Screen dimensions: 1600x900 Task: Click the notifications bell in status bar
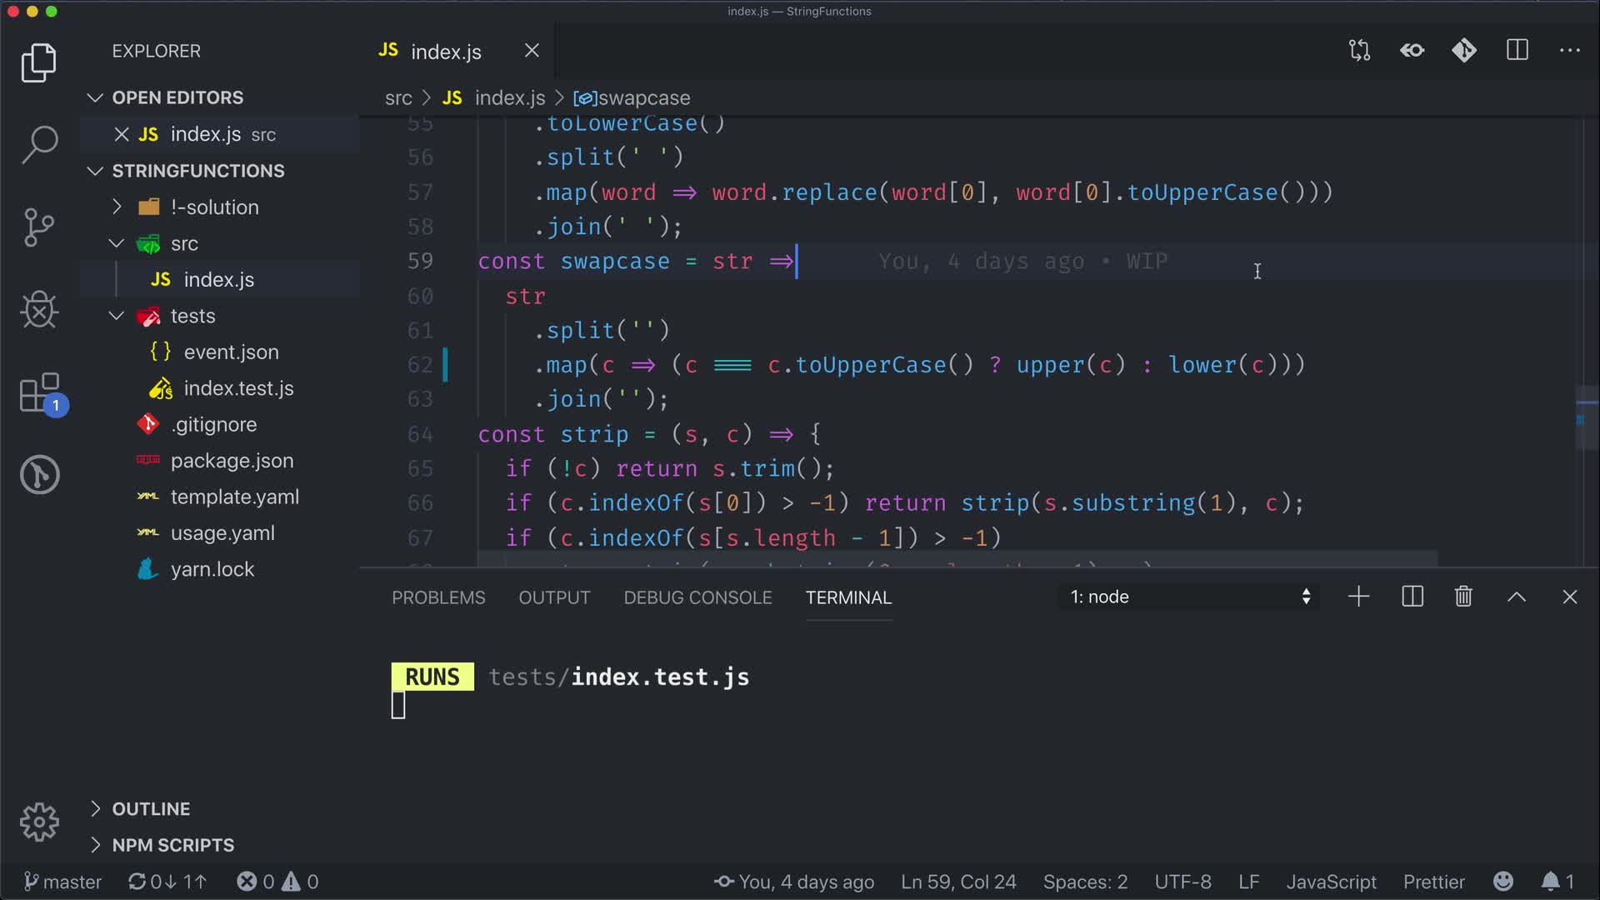[1550, 881]
